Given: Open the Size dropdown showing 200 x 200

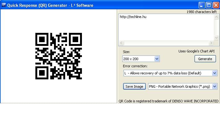Looking at the screenshot, I should coord(157,59).
